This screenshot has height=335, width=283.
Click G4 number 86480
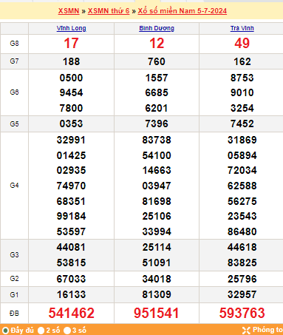242,231
